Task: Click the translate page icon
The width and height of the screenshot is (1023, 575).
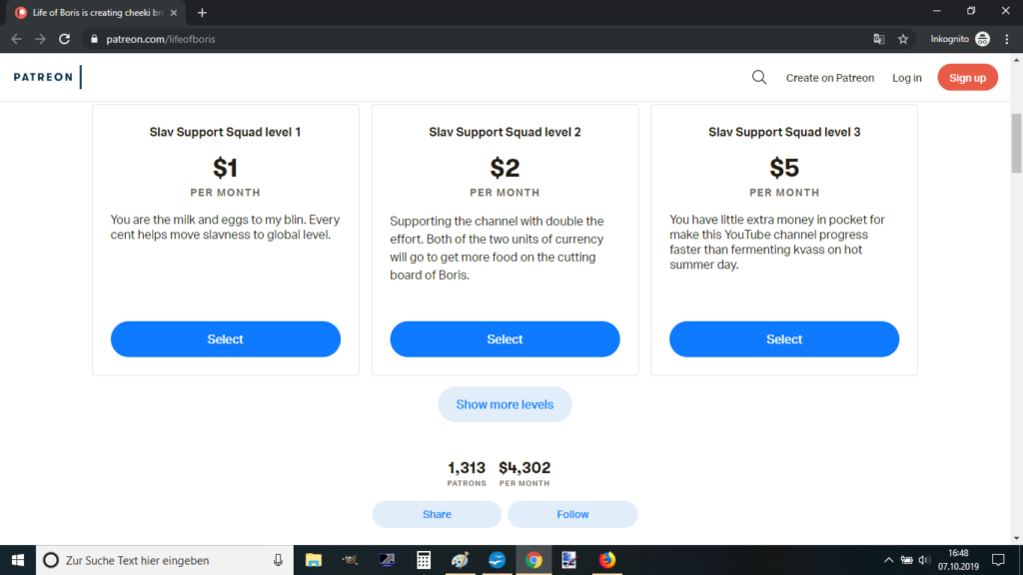Action: click(879, 39)
